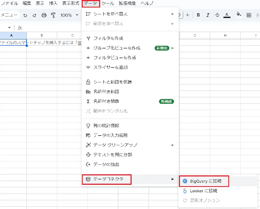Expand the シートを並べ替え submenu

tap(130, 14)
